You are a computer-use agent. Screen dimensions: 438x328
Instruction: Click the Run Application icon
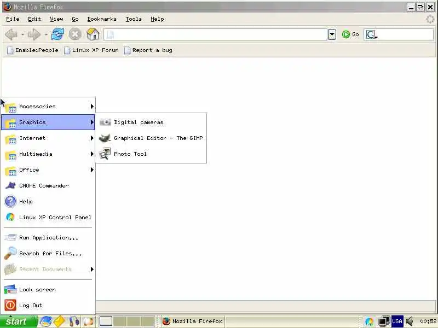click(x=10, y=238)
